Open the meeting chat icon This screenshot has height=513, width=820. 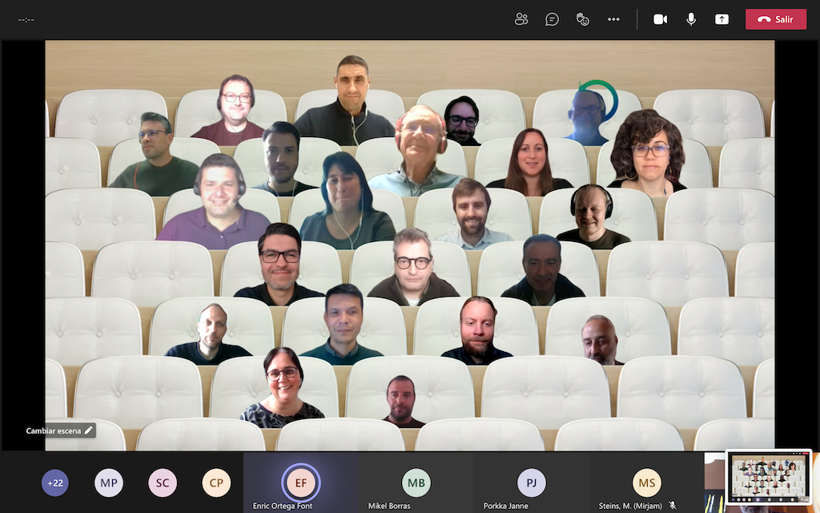(552, 19)
